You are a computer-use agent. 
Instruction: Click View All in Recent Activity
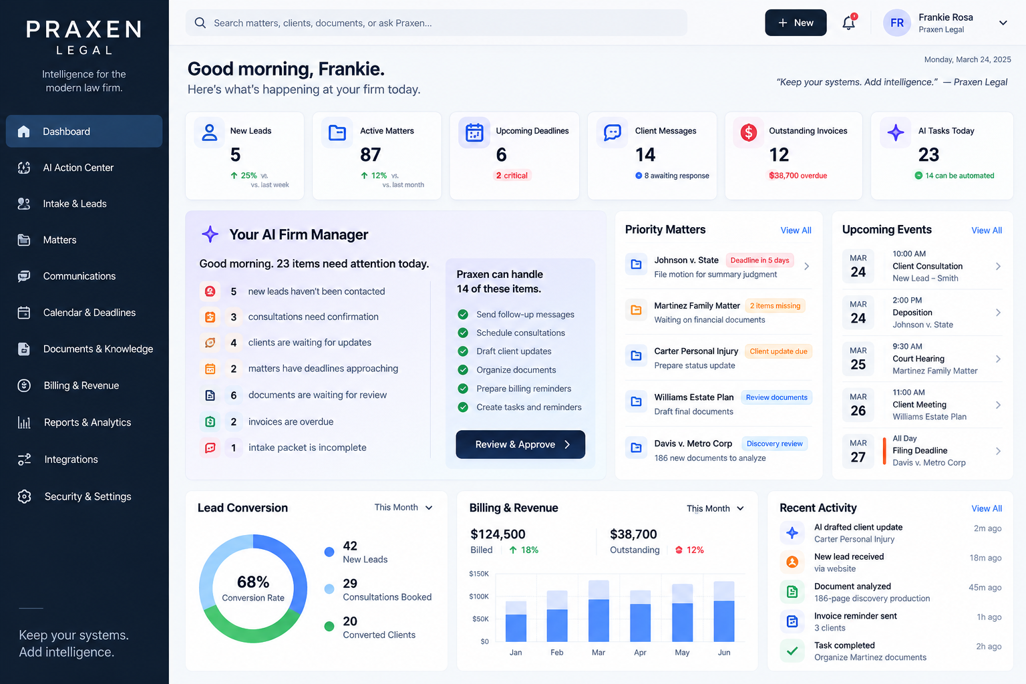987,508
